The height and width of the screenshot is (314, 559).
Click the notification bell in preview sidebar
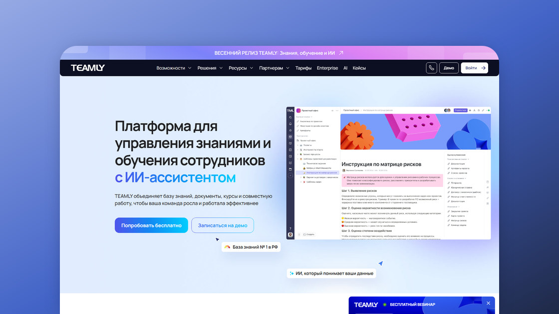290,124
